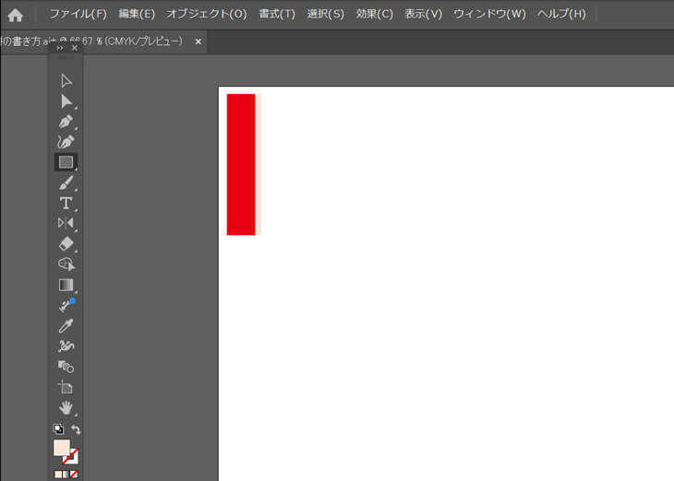Viewport: 674px width, 481px height.
Task: Set paint mode to Gradient
Action: pyautogui.click(x=66, y=475)
